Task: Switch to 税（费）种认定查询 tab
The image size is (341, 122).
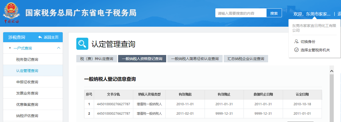Action: [x=96, y=59]
